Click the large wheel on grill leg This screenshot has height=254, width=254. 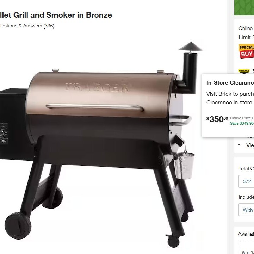coord(18,226)
